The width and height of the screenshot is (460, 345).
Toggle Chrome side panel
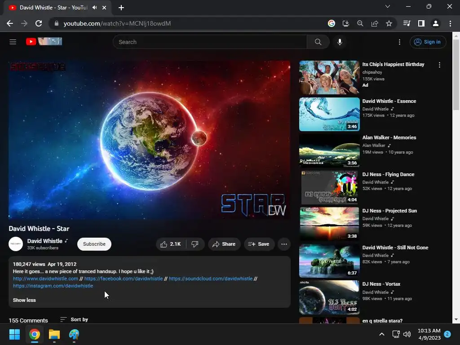421,23
